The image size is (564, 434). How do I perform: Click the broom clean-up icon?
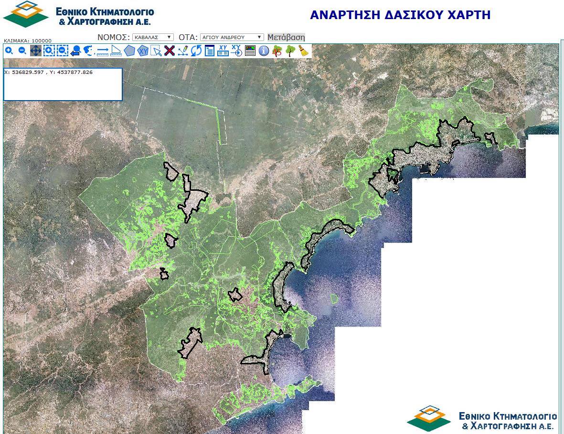point(304,51)
